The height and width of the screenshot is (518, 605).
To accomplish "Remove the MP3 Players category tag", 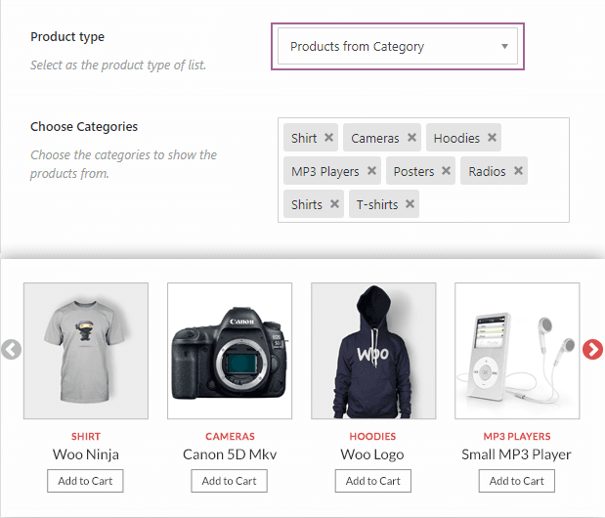I will click(x=371, y=170).
